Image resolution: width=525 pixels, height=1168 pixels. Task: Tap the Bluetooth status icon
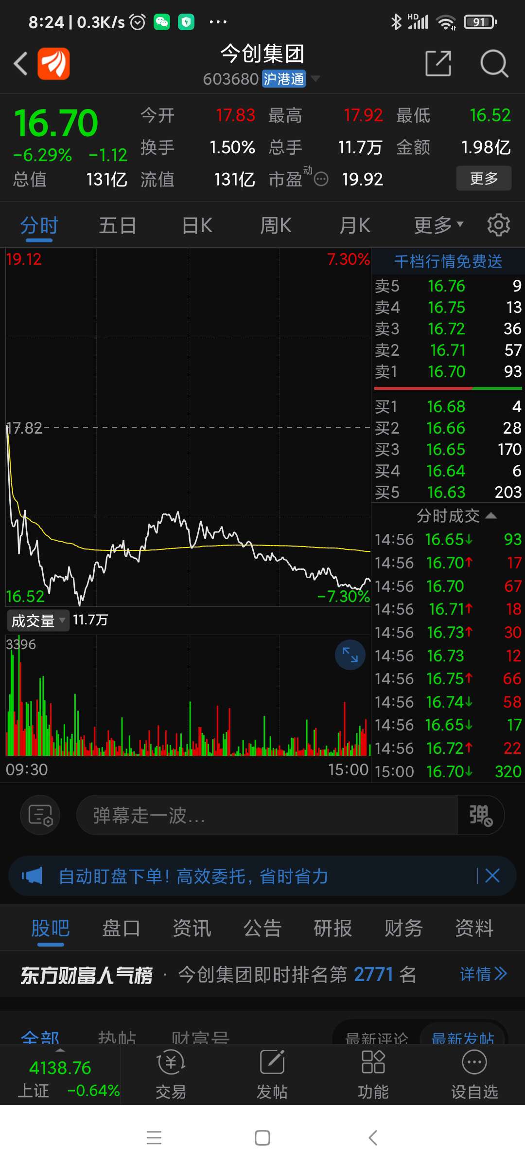point(396,22)
